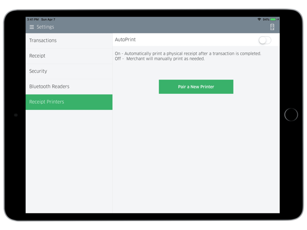Open the hamburger menu icon

pos(32,27)
